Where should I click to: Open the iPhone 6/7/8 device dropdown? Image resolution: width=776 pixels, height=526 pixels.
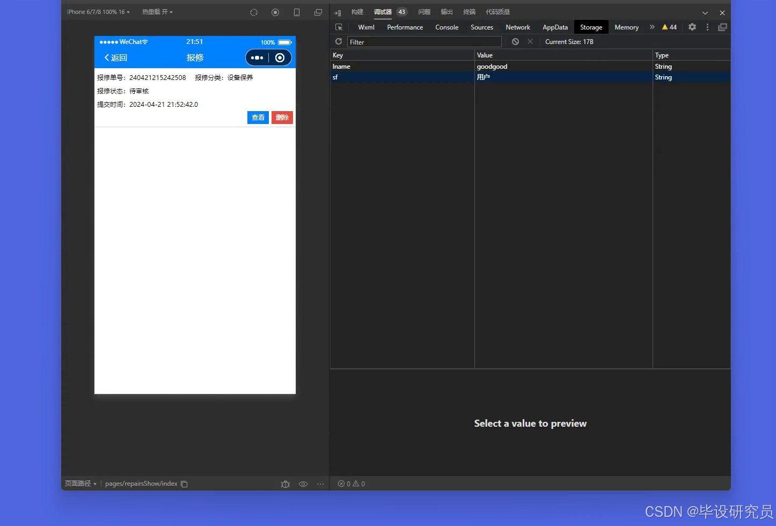pos(98,12)
